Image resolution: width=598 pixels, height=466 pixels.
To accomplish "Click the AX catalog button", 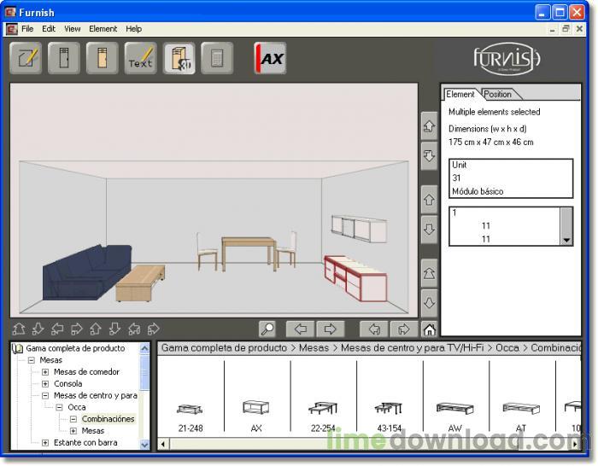I will [270, 58].
